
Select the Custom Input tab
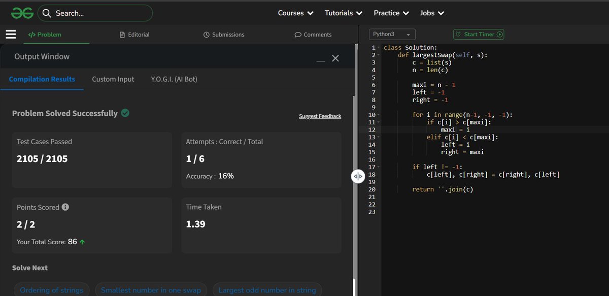pos(113,79)
